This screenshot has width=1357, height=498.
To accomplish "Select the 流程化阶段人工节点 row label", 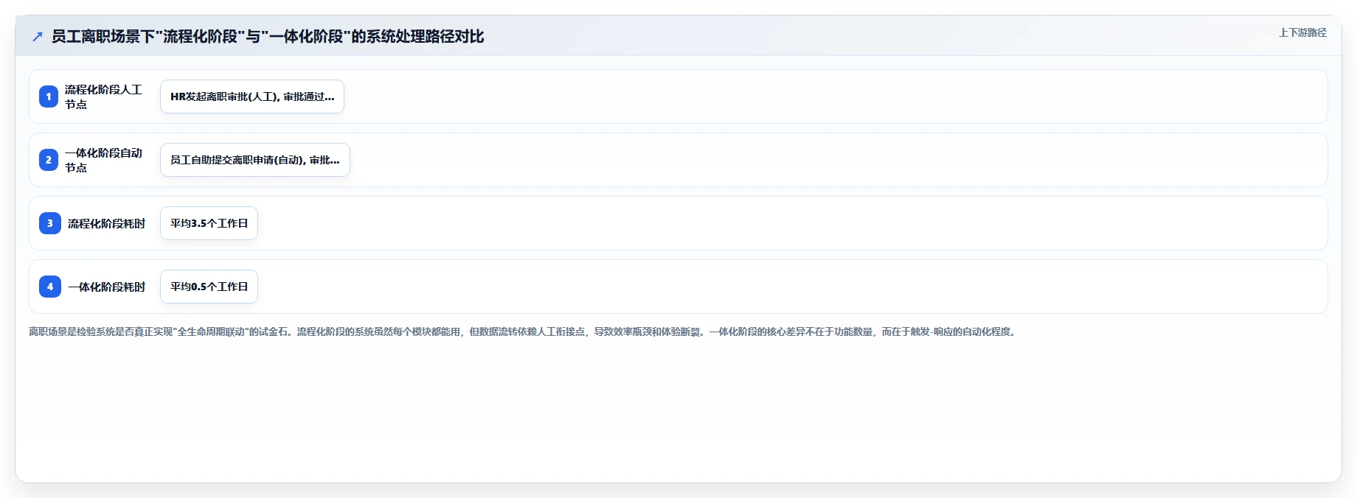I will click(x=103, y=97).
